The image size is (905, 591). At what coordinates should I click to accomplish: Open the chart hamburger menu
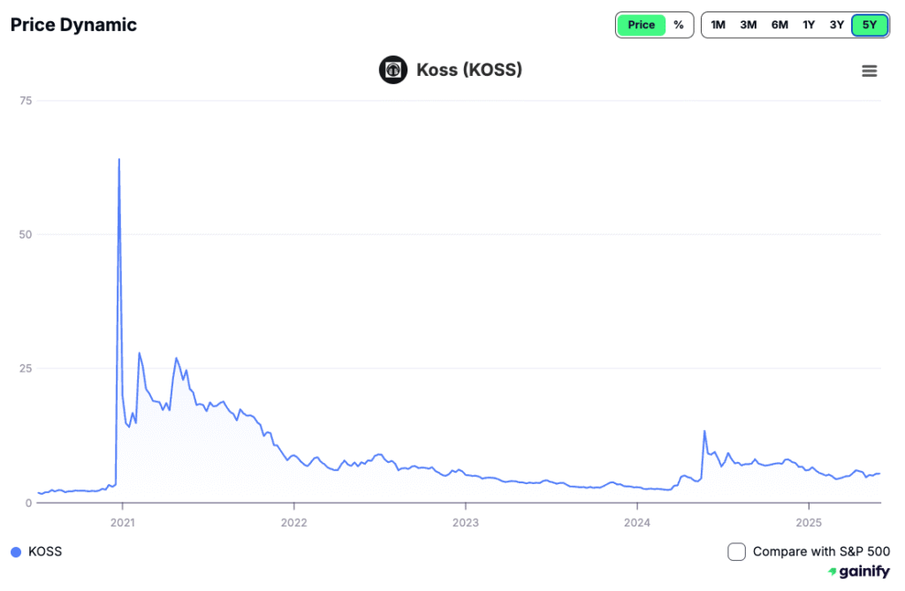pos(870,71)
